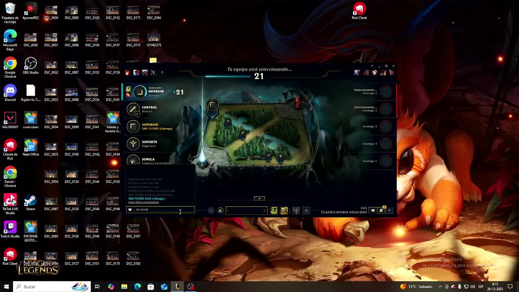Open the weather widget 13°C Soleado

(x=416, y=287)
